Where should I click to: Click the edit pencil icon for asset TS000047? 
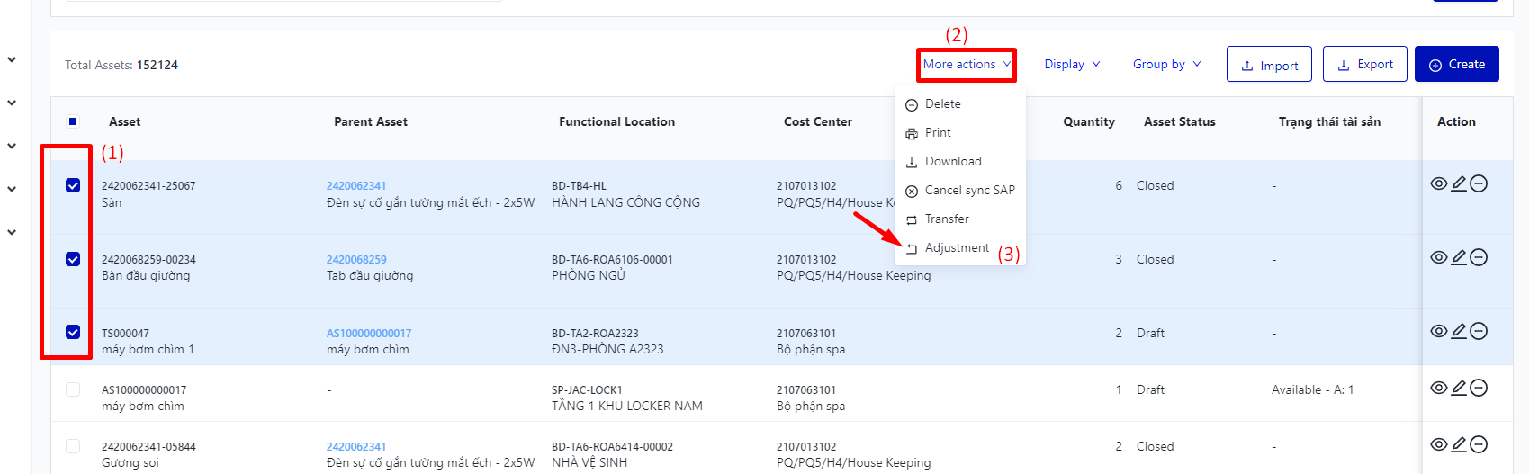1459,331
